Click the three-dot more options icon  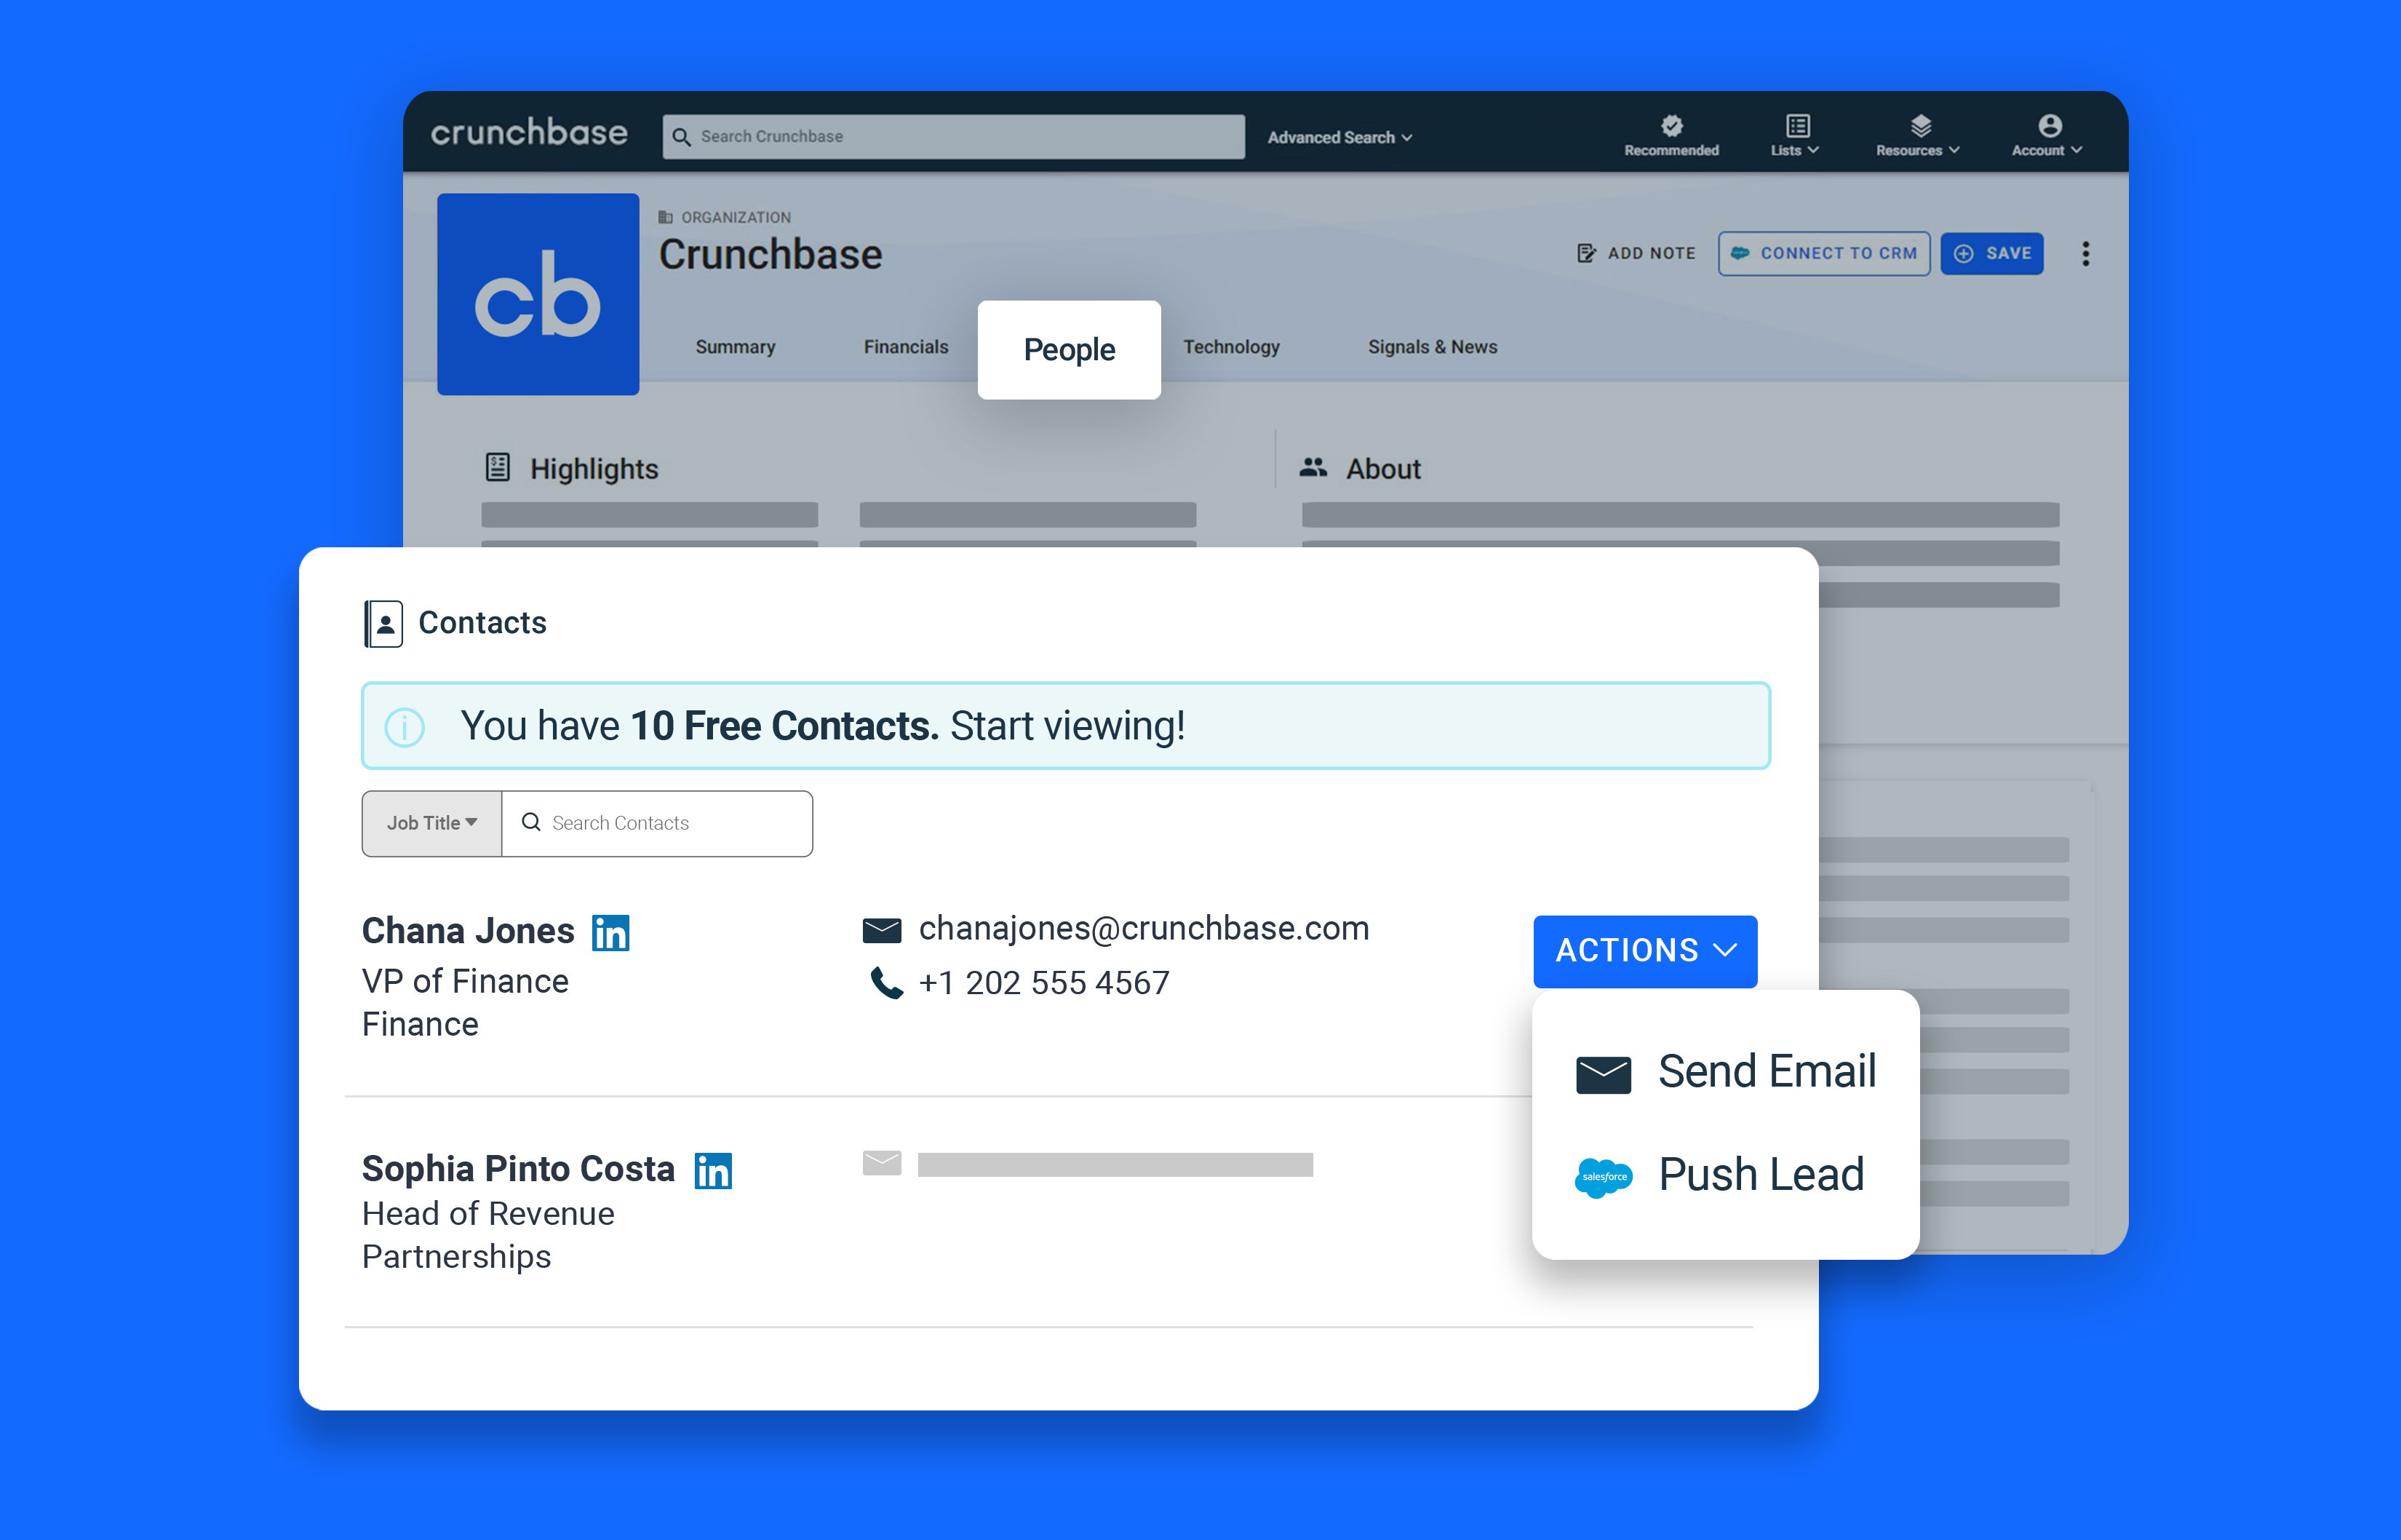click(x=2085, y=254)
